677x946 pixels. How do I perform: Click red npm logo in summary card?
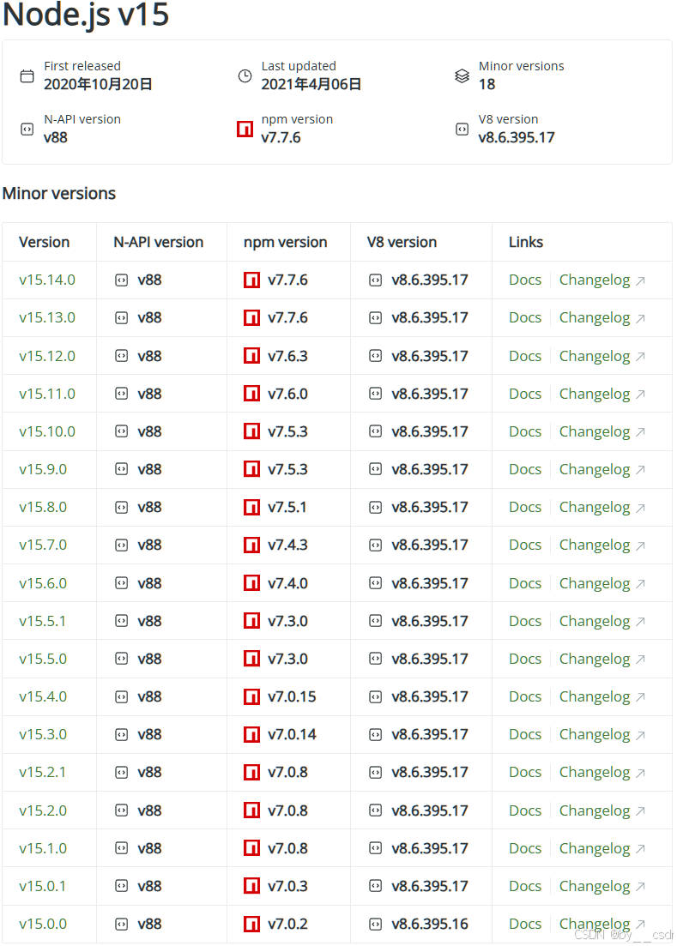[245, 130]
